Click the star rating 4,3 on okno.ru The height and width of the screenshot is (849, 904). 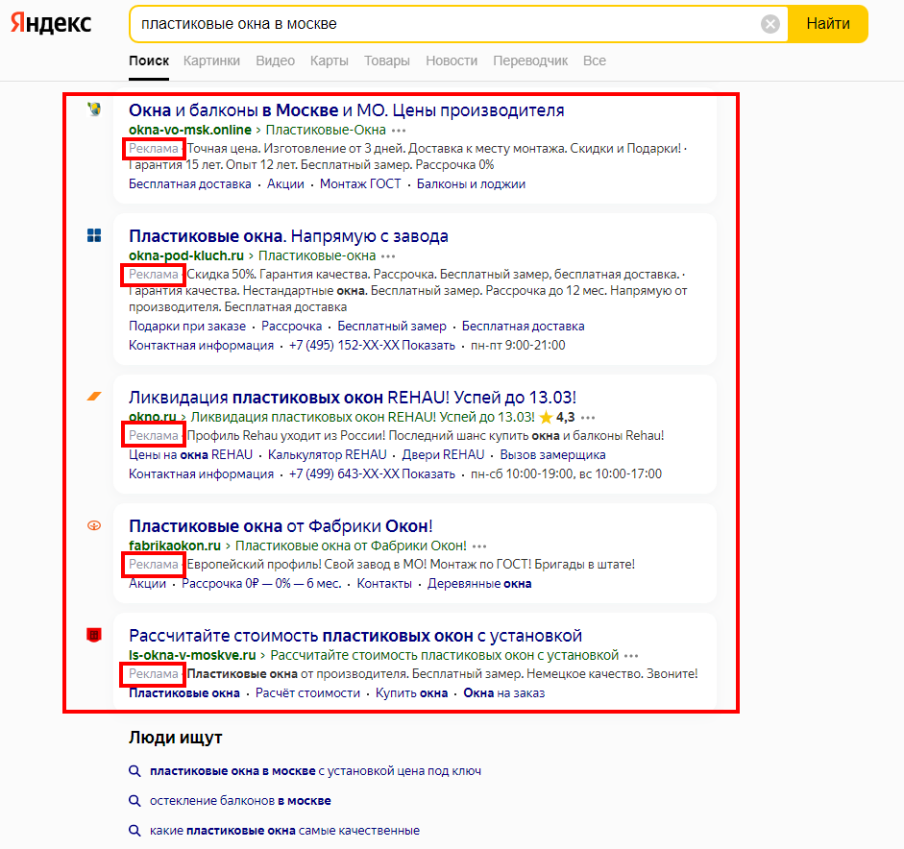pos(557,417)
